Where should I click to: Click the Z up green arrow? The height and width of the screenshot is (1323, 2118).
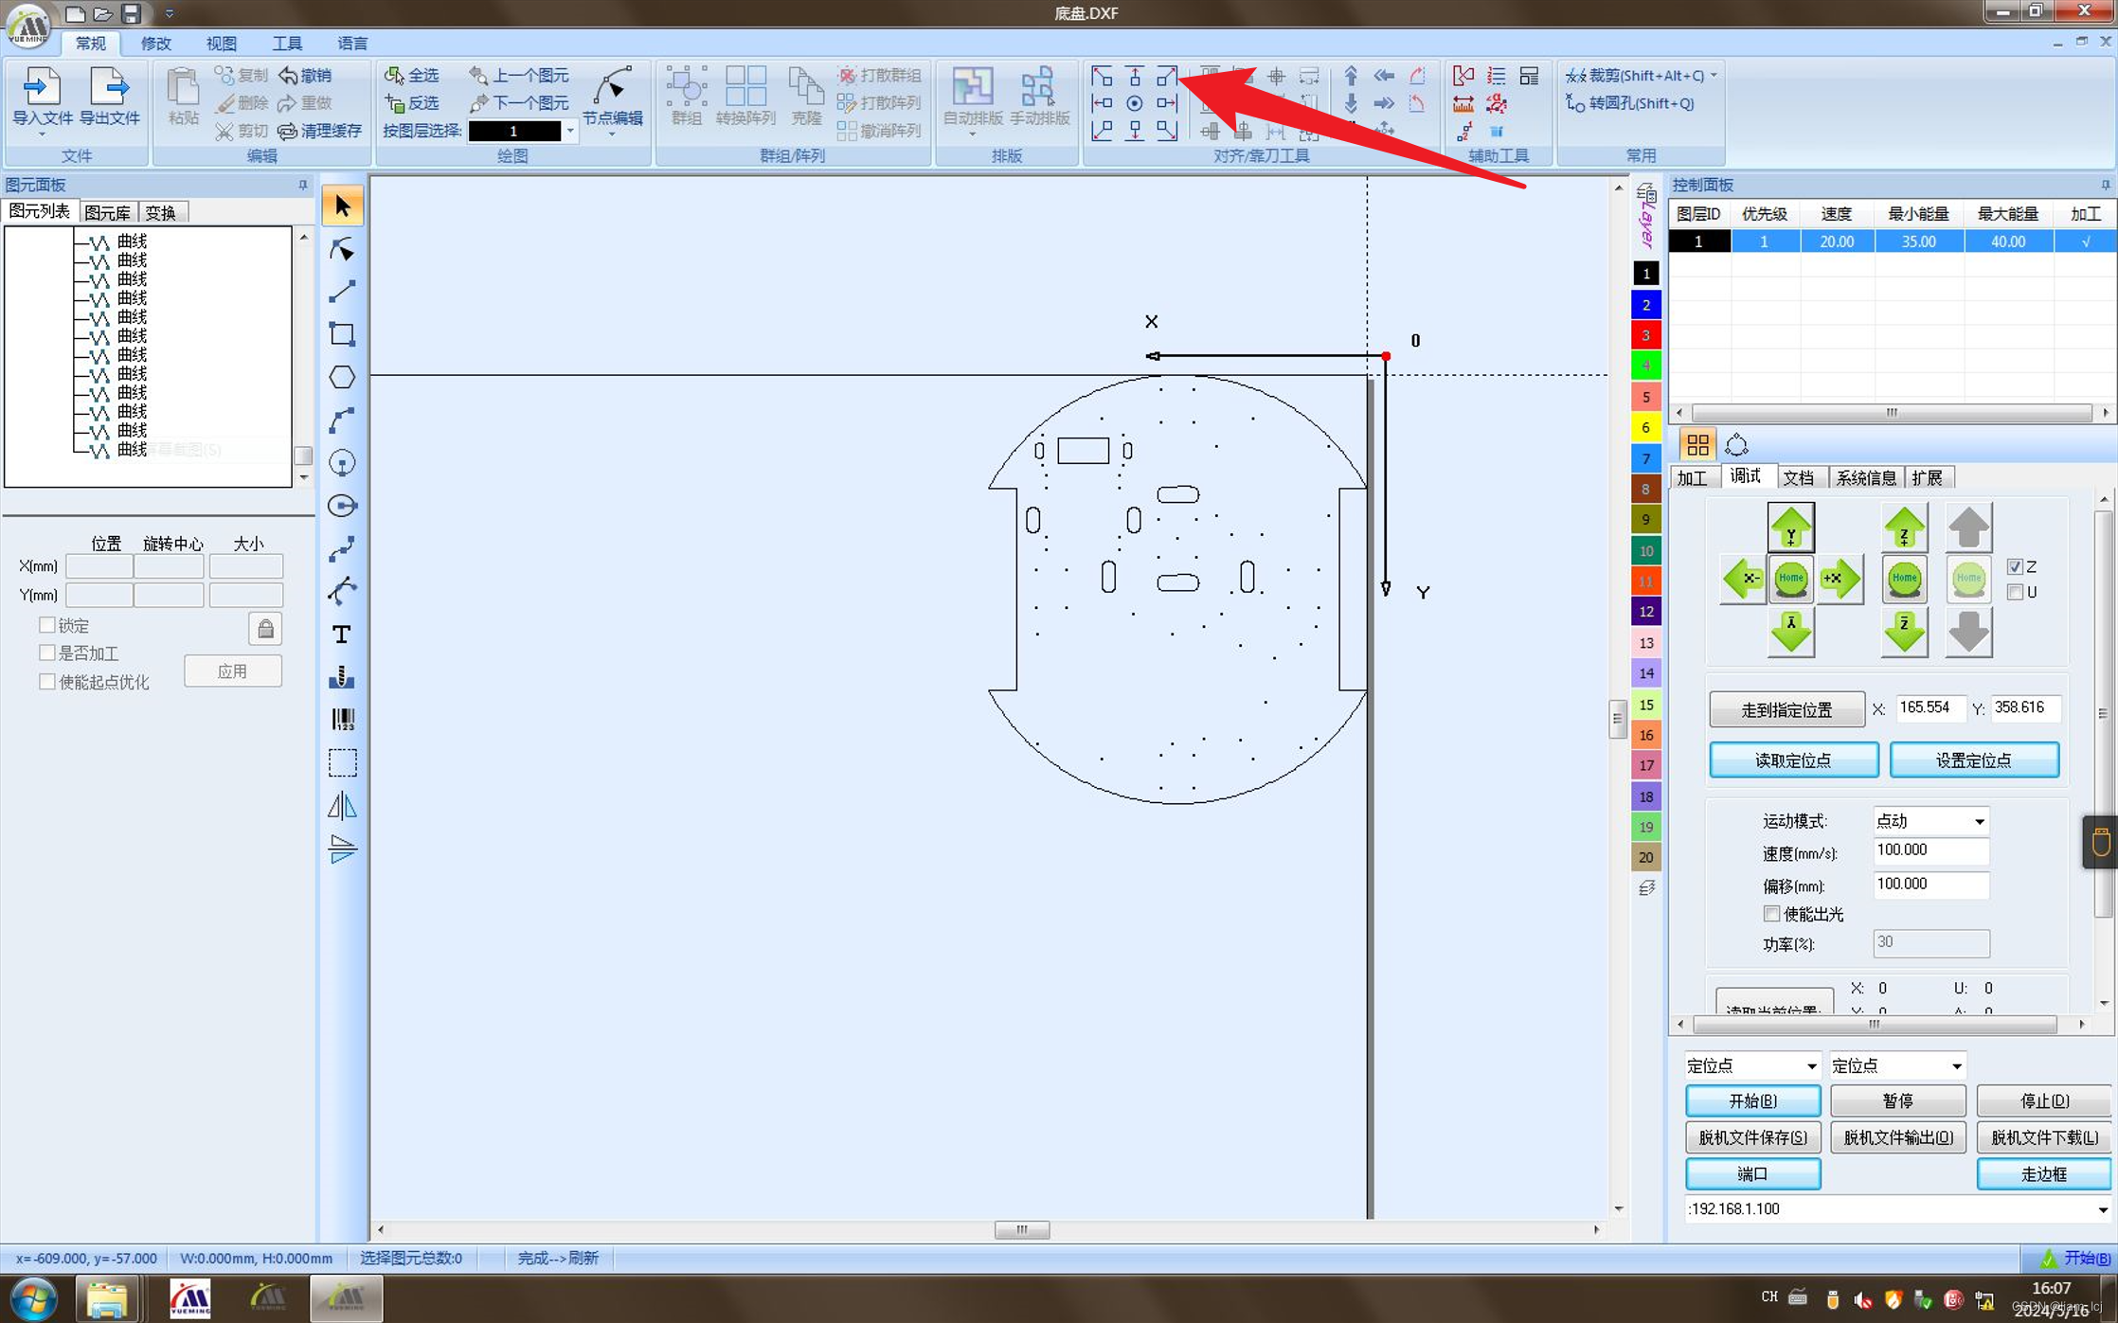click(x=1904, y=527)
